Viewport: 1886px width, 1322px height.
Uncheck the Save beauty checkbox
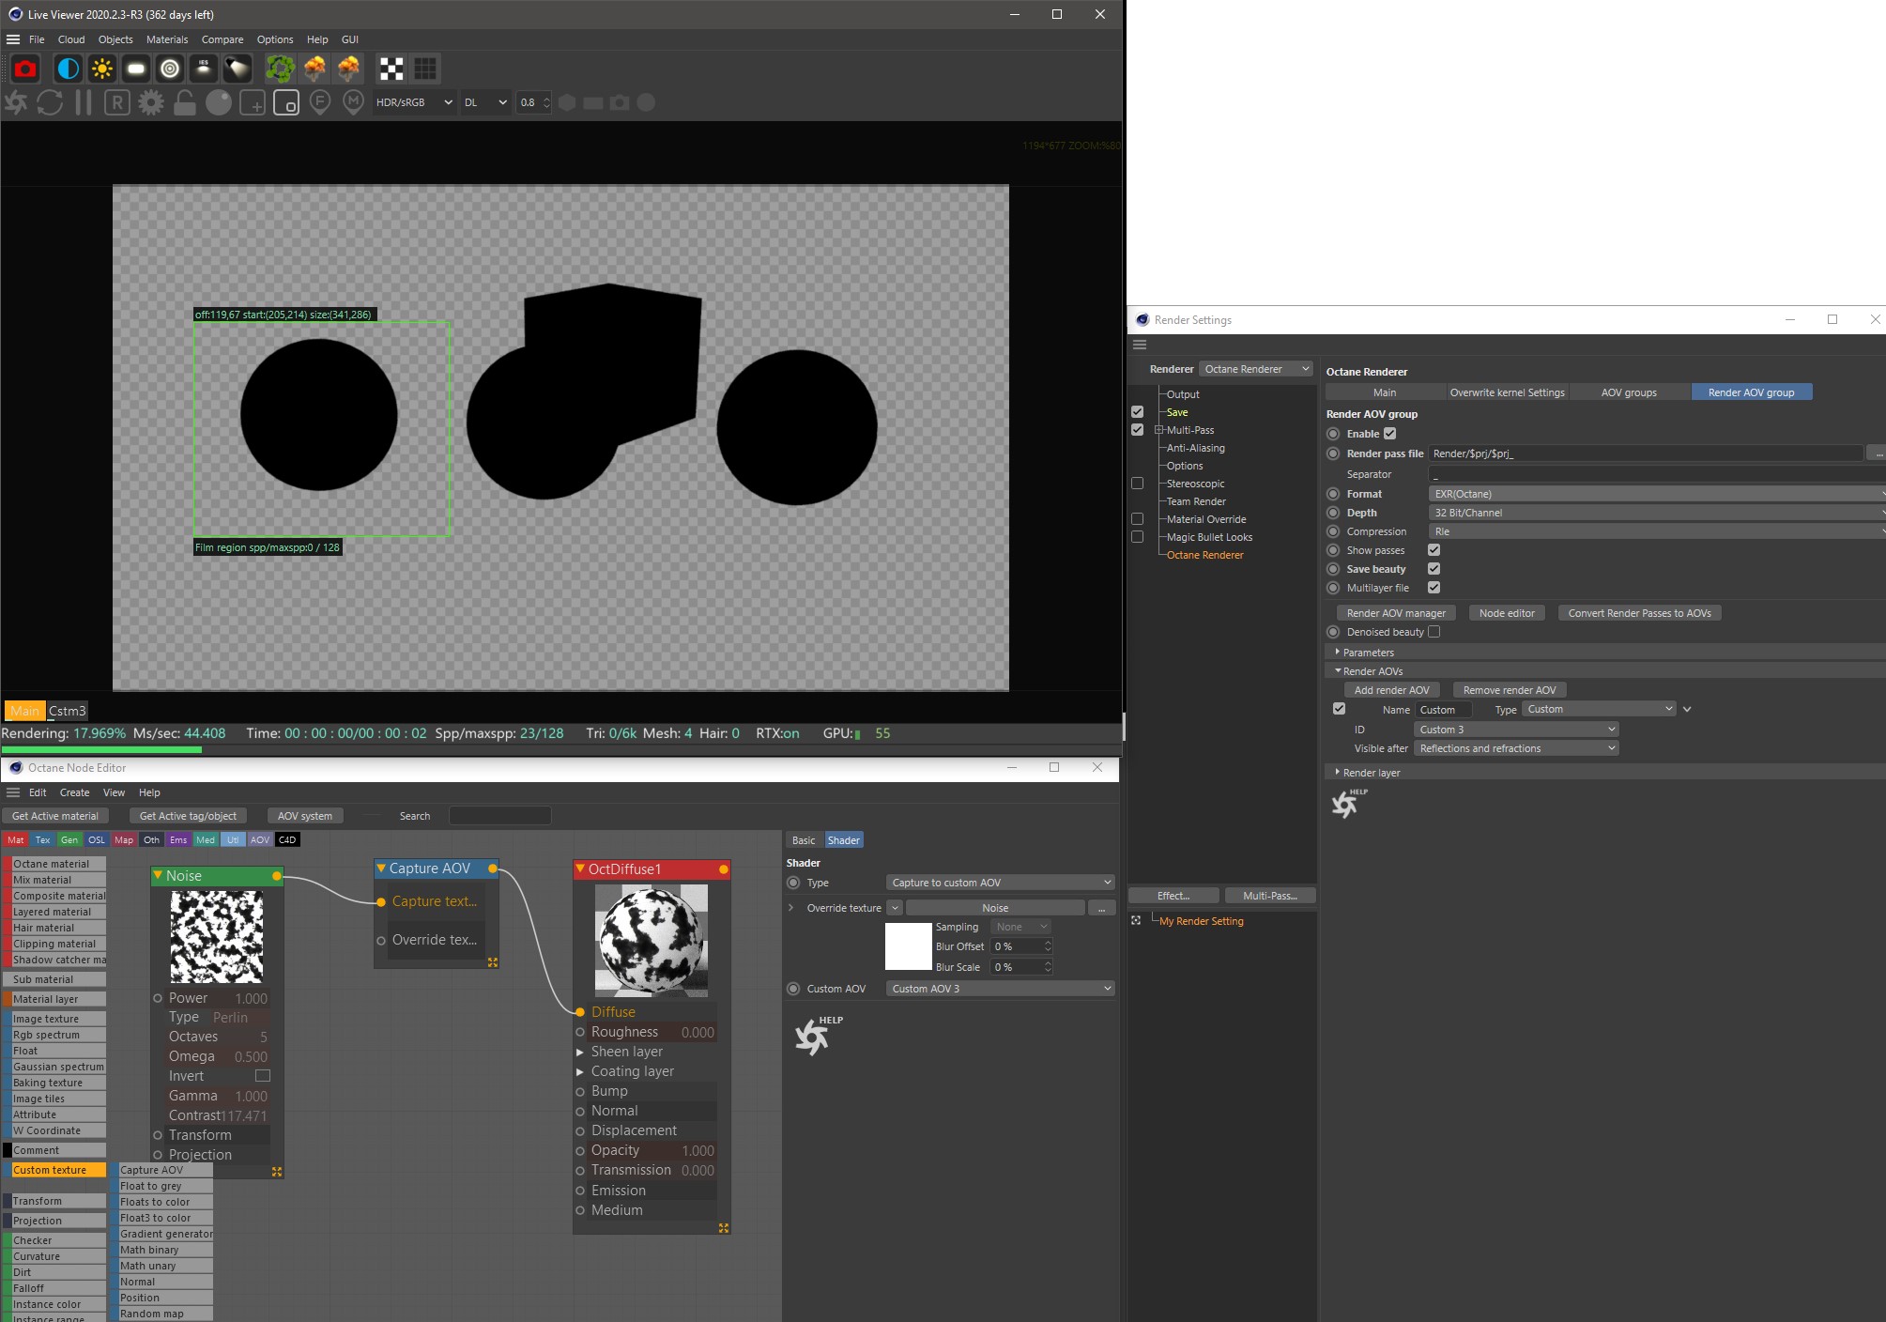pyautogui.click(x=1434, y=569)
